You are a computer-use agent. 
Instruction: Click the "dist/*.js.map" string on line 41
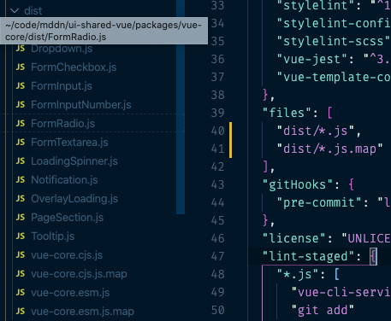point(329,149)
